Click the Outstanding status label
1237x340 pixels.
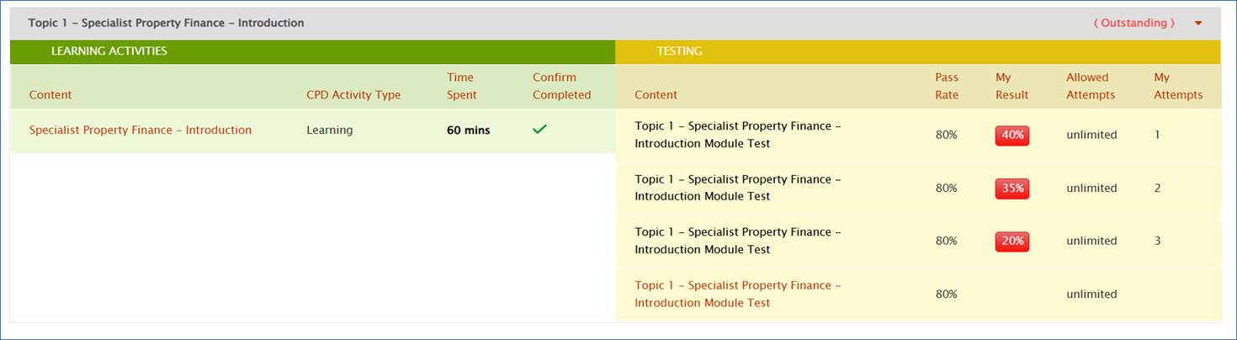pyautogui.click(x=1133, y=24)
